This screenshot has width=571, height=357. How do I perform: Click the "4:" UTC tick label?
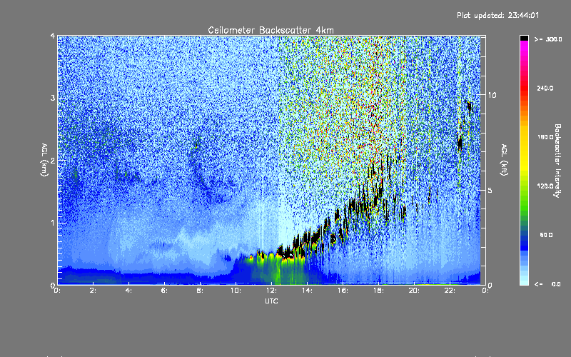click(128, 291)
